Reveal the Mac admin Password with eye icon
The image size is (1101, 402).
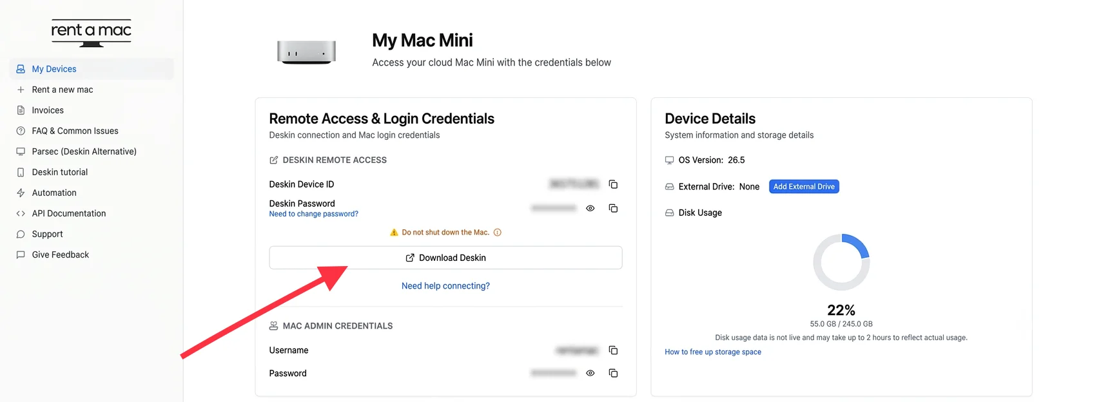pos(590,373)
